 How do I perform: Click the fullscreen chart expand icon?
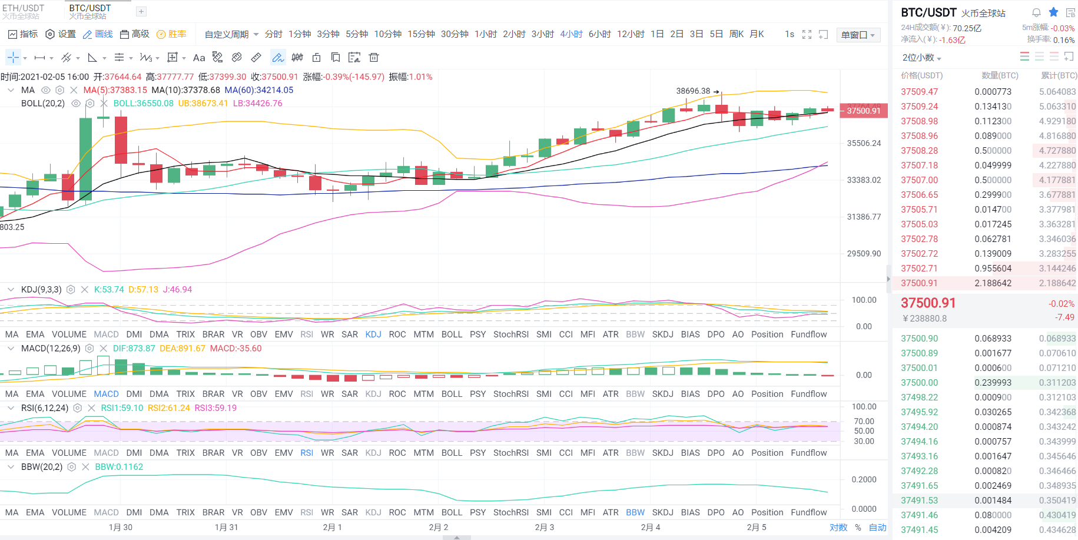pyautogui.click(x=806, y=34)
